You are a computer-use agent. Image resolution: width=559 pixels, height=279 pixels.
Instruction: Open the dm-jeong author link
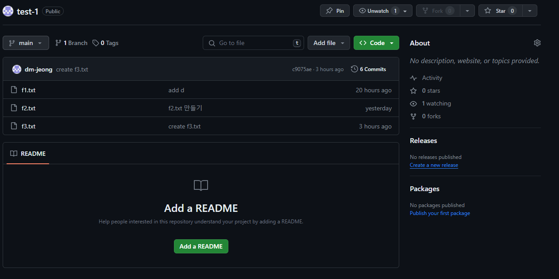point(39,69)
